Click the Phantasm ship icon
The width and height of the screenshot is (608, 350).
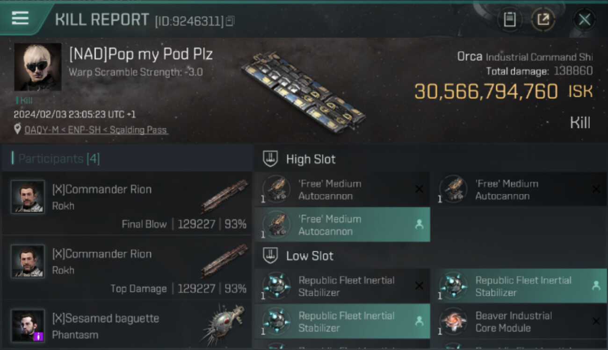pos(224,325)
